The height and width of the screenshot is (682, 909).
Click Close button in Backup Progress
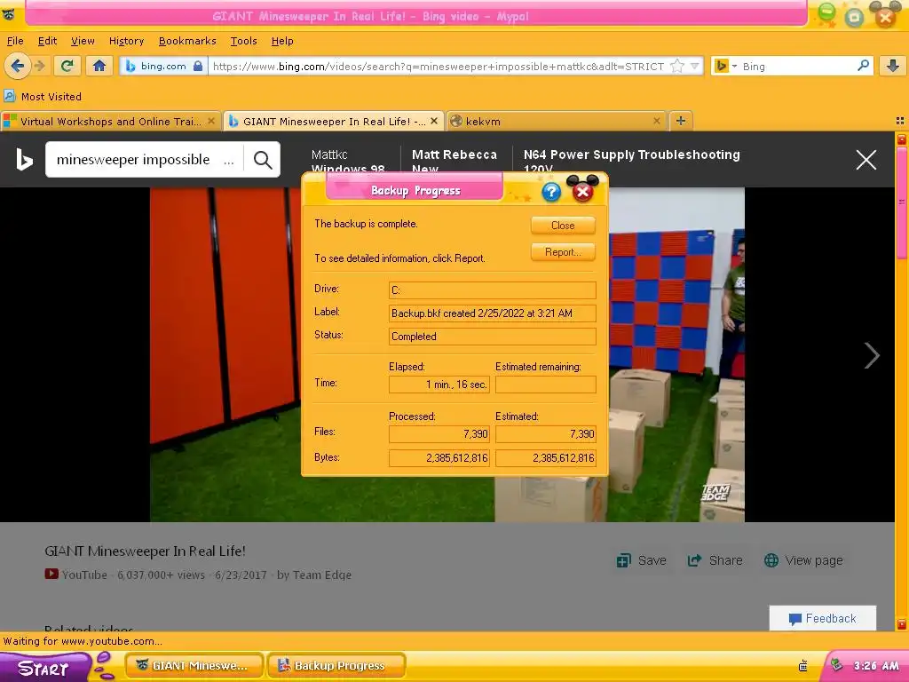click(563, 225)
